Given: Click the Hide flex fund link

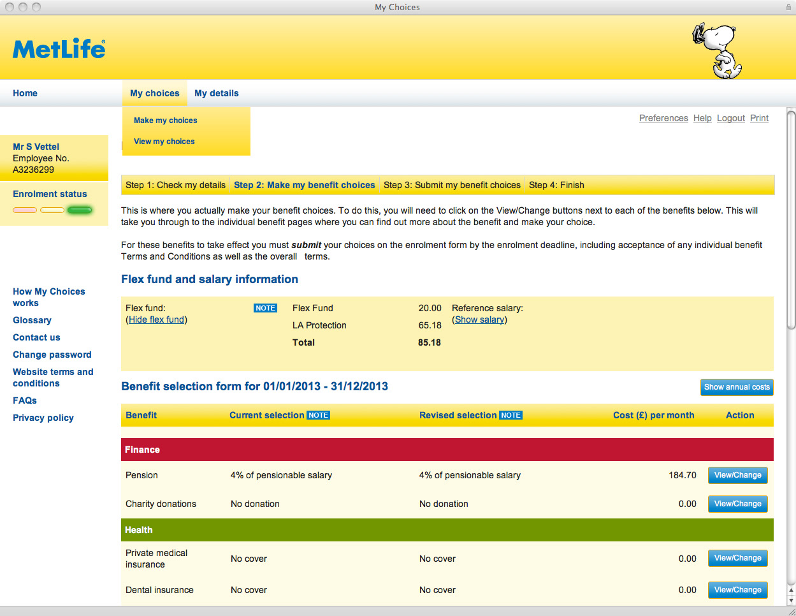Looking at the screenshot, I should pyautogui.click(x=157, y=319).
